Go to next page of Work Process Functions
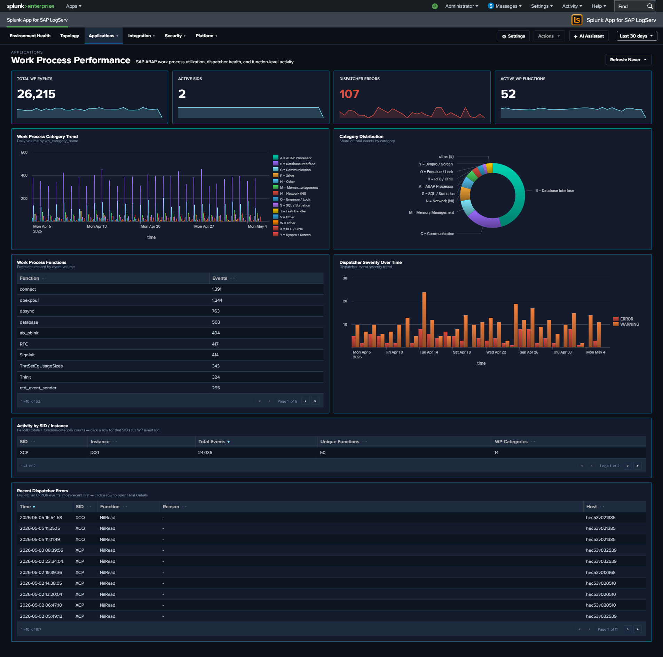The height and width of the screenshot is (657, 663). click(x=306, y=401)
